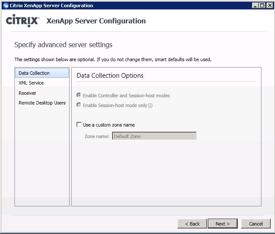Viewport: 275px width, 234px height.
Task: Click the info icon beside Session-host mode only
Action: [x=150, y=105]
